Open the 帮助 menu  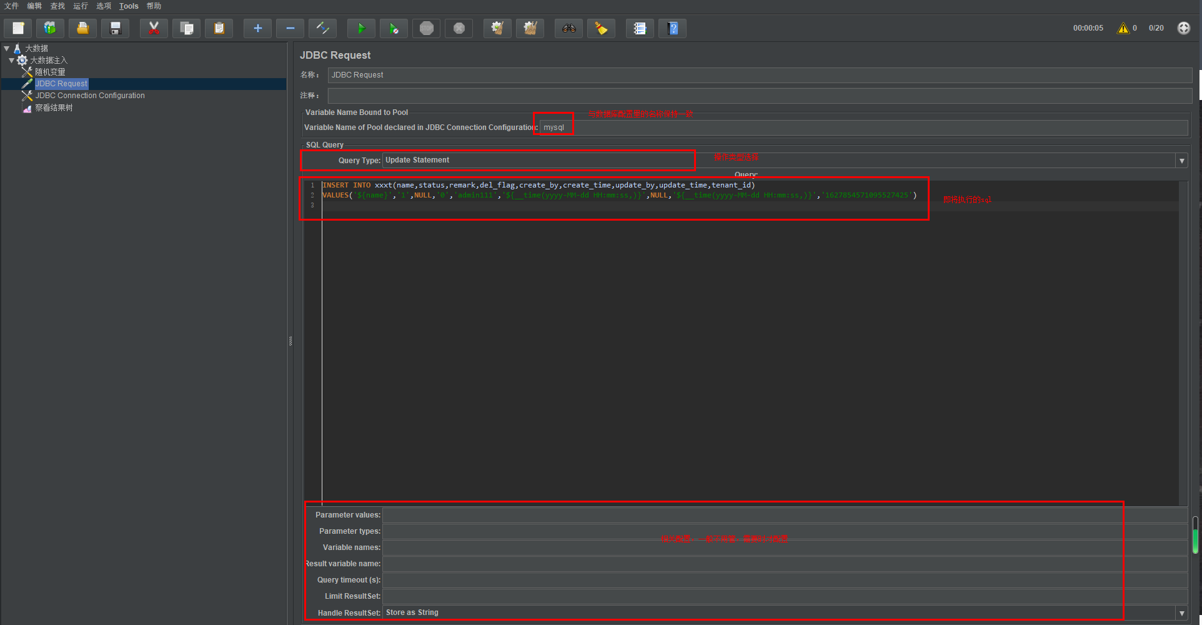tap(154, 6)
